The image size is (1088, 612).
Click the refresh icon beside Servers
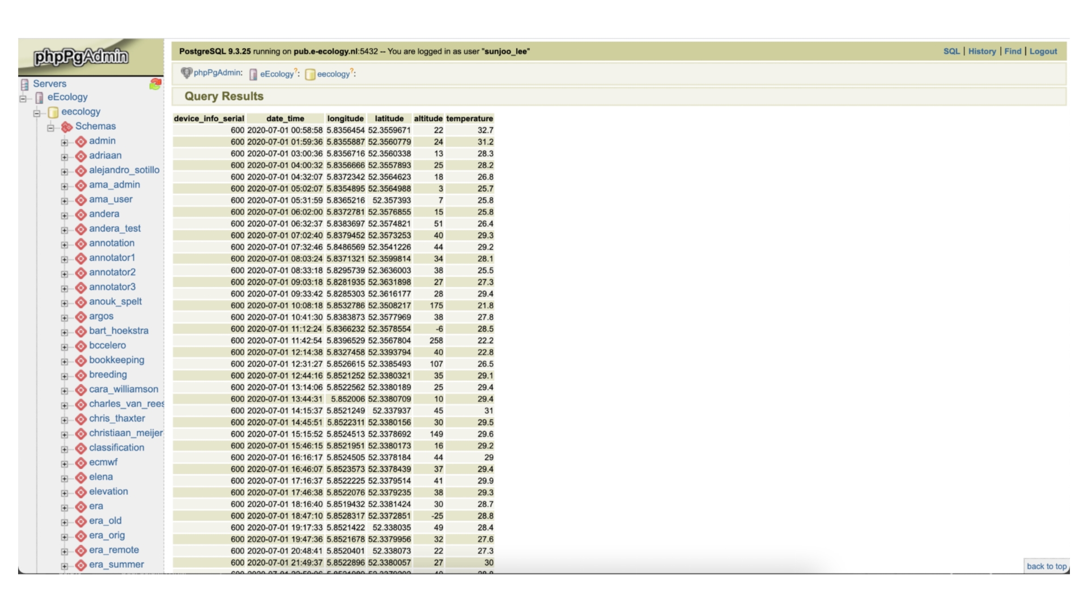click(155, 84)
